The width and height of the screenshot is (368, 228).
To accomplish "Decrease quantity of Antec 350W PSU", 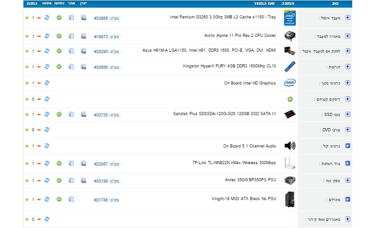I will pyautogui.click(x=39, y=181).
